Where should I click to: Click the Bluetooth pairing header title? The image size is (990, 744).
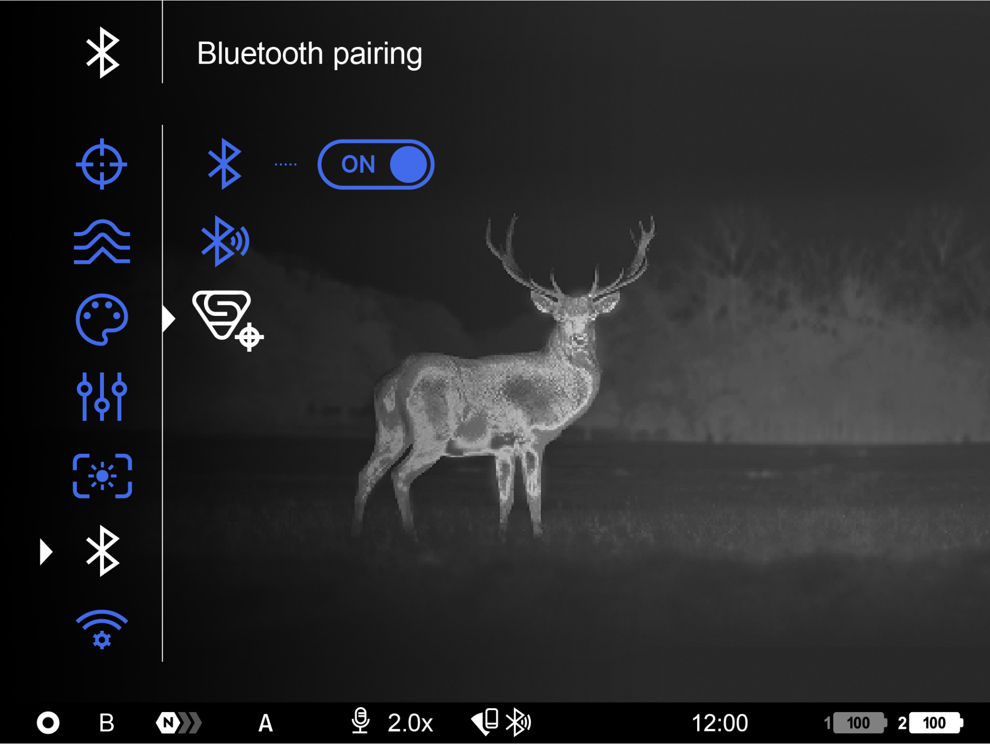coord(309,54)
